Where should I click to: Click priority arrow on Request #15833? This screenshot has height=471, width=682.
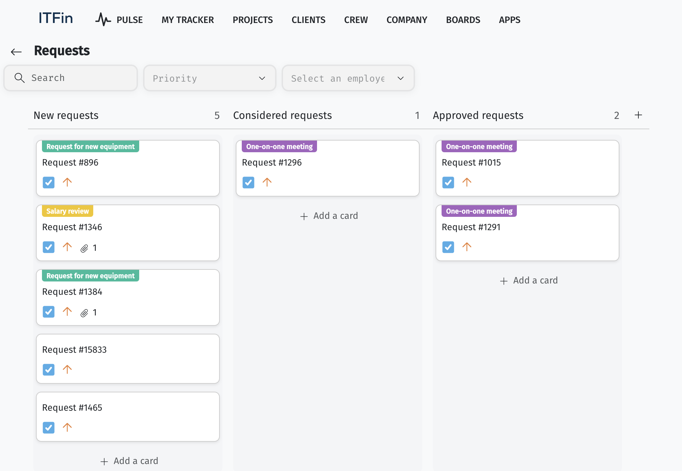(67, 369)
